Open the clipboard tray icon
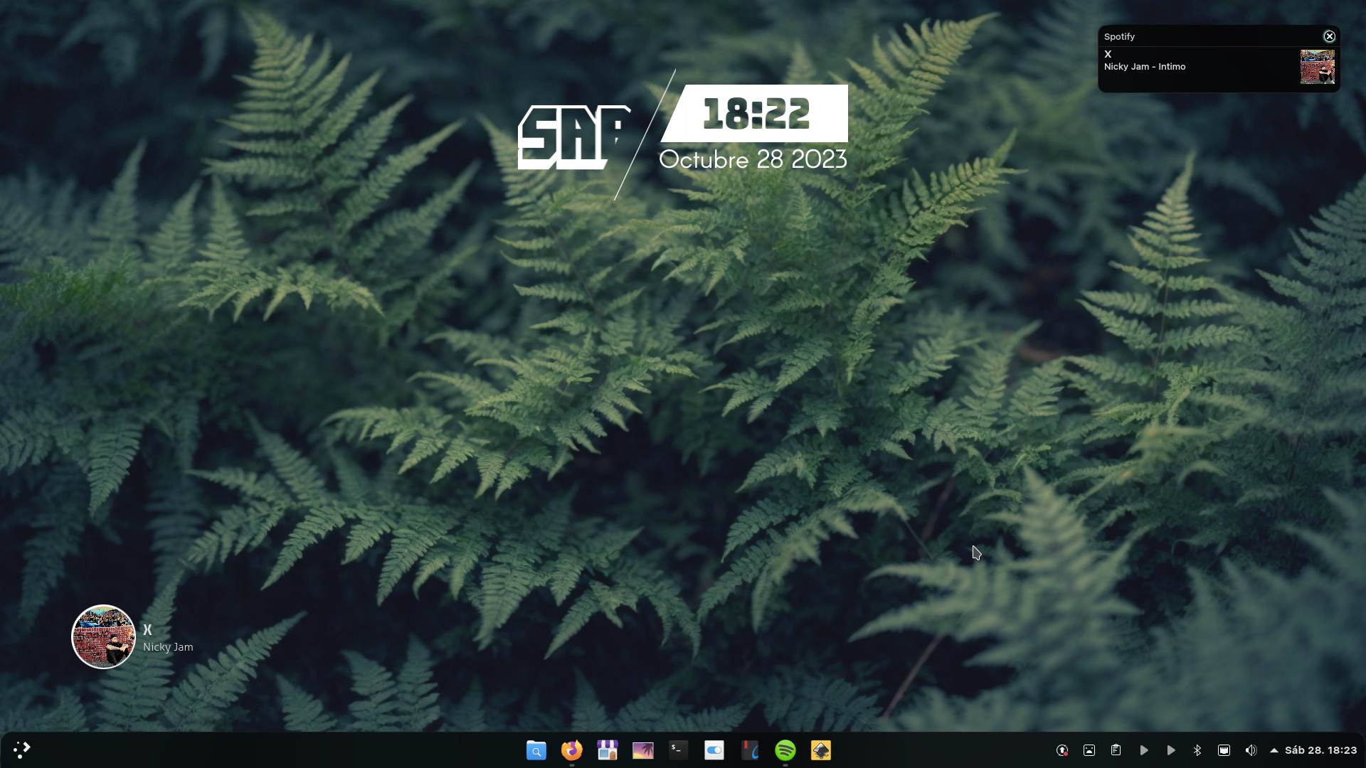This screenshot has width=1366, height=768. click(1116, 750)
